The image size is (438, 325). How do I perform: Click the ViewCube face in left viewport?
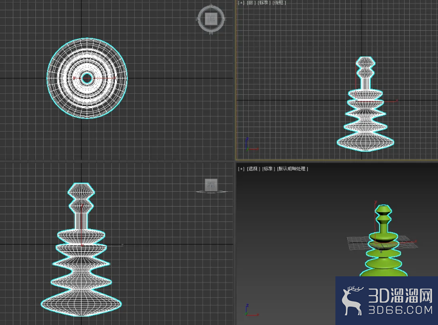click(211, 185)
